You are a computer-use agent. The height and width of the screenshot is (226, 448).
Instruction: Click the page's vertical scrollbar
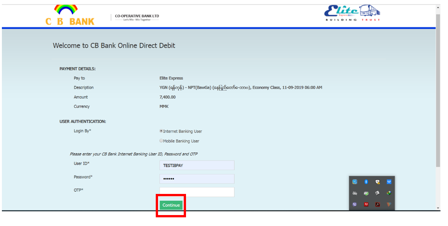coord(438,91)
